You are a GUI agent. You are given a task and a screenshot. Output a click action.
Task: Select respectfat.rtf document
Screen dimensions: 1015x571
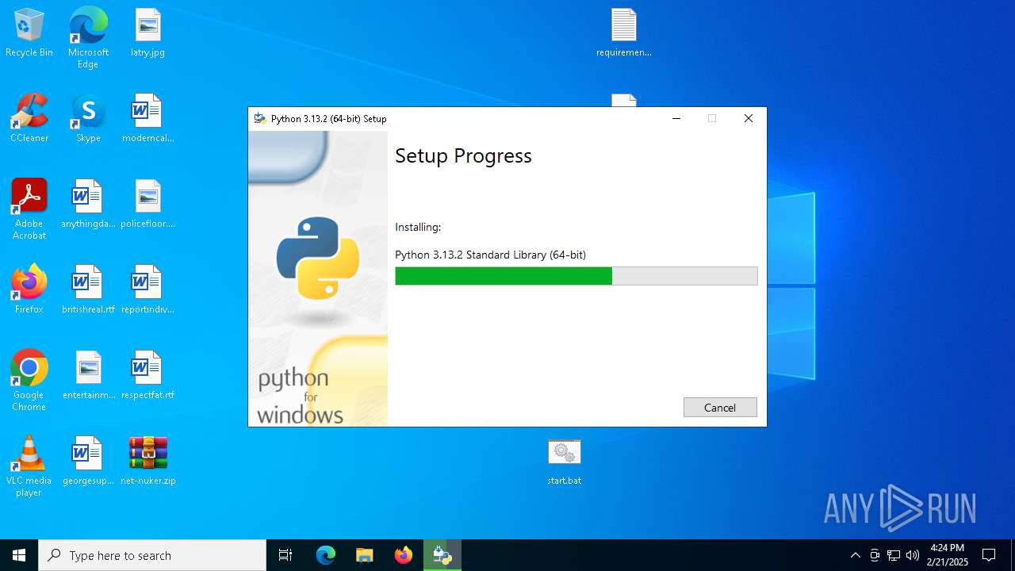pyautogui.click(x=147, y=376)
